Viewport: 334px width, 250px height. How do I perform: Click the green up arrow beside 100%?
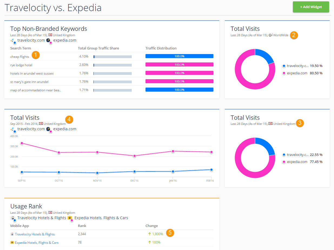coord(149,242)
